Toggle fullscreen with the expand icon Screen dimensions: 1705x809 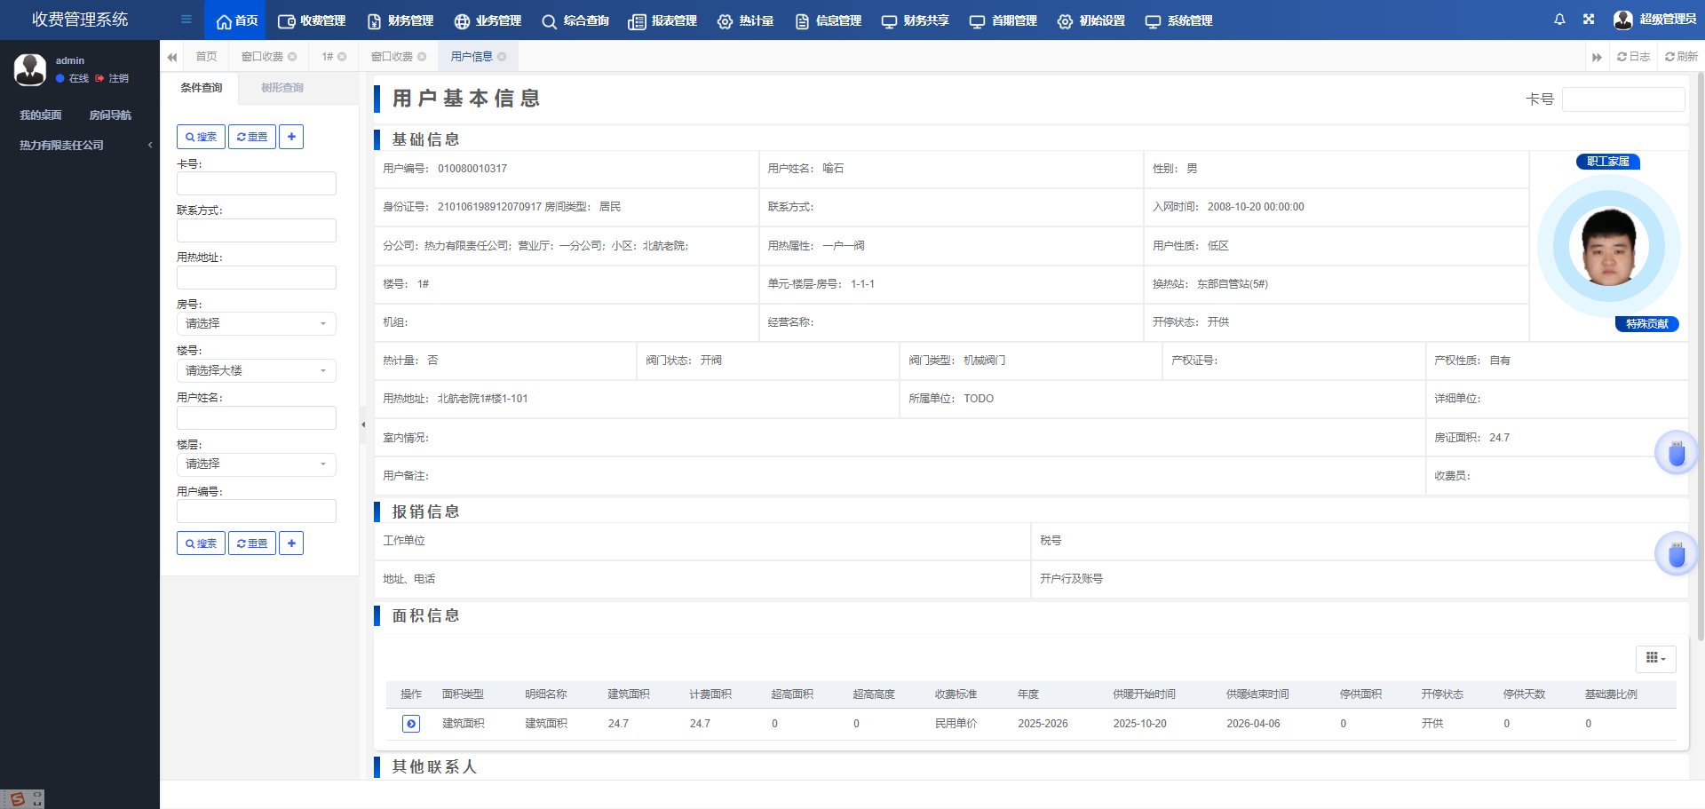1589,20
